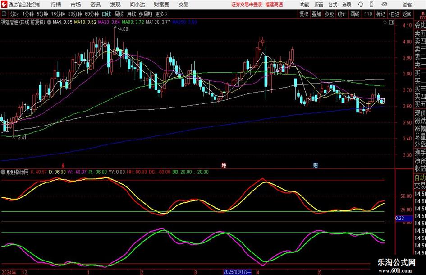Click +自选 add to watchlist
The width and height of the screenshot is (426, 275).
point(394,14)
